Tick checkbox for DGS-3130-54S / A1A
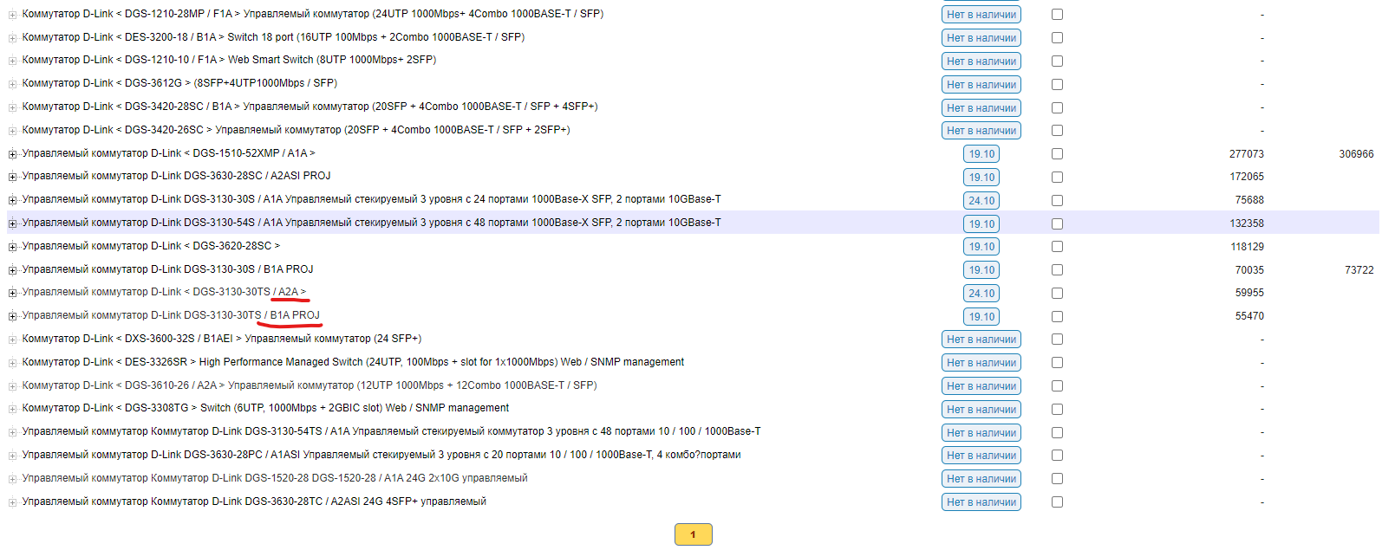 point(1057,223)
